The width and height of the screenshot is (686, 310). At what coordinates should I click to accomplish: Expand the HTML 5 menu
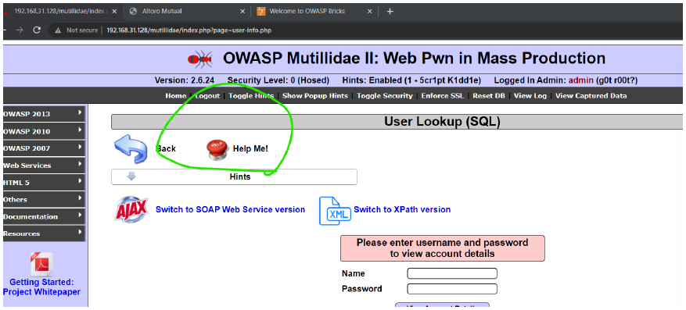[44, 183]
